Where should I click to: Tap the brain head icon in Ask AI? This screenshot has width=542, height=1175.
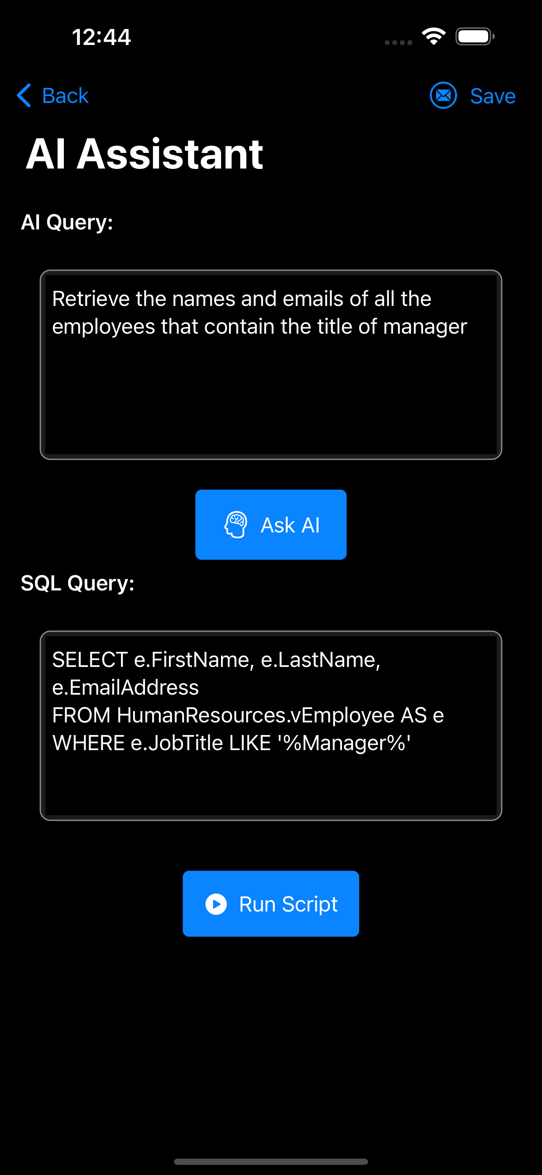[x=236, y=524]
